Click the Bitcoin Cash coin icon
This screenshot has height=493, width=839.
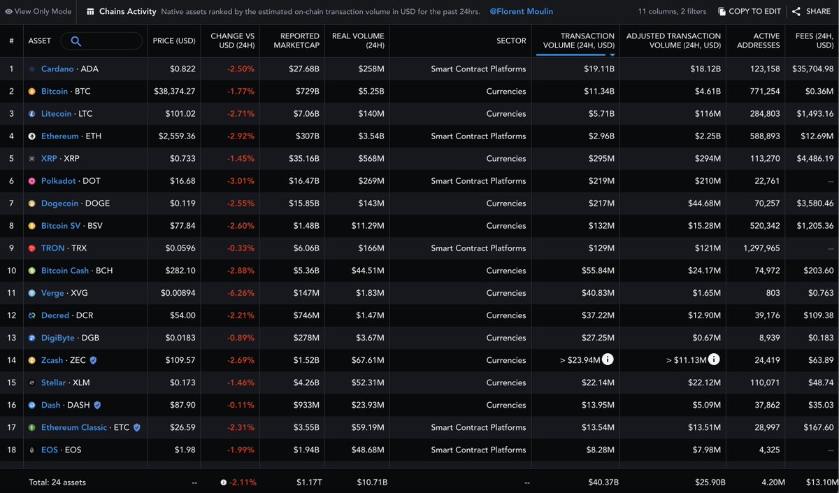coord(31,271)
